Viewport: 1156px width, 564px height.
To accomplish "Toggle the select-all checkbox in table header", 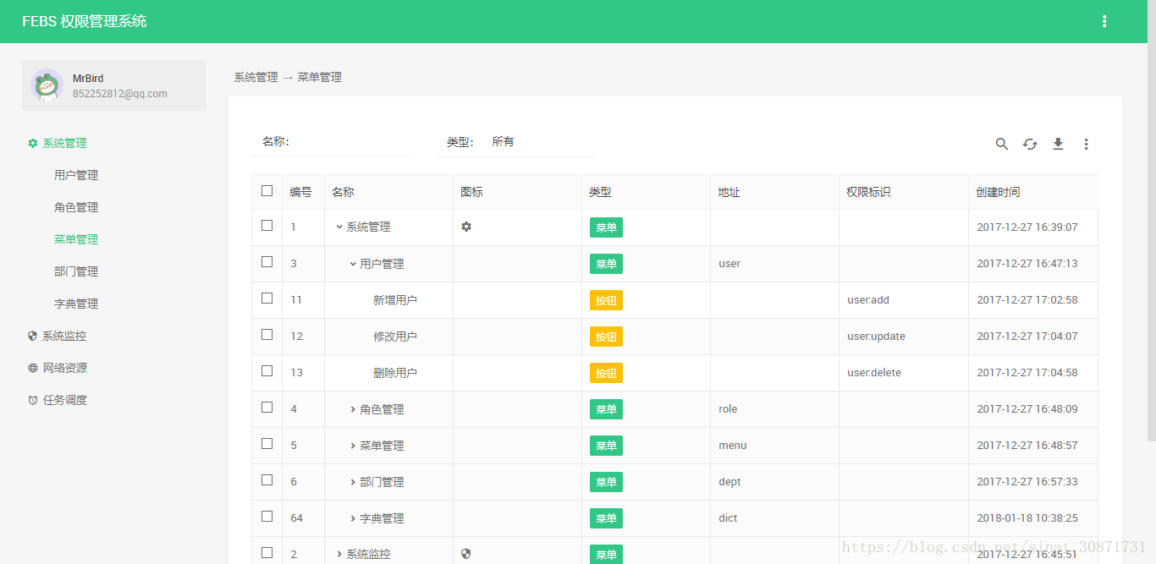I will 267,191.
